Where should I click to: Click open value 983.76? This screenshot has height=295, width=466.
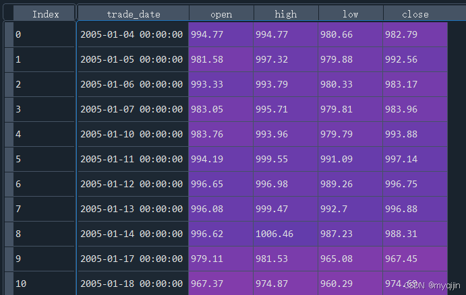(221, 134)
